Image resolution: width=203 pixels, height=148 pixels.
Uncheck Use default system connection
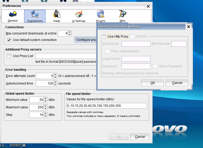9,40
